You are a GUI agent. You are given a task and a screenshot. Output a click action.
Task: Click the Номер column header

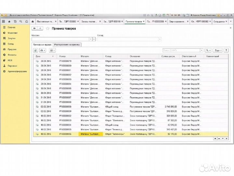coord(68,56)
